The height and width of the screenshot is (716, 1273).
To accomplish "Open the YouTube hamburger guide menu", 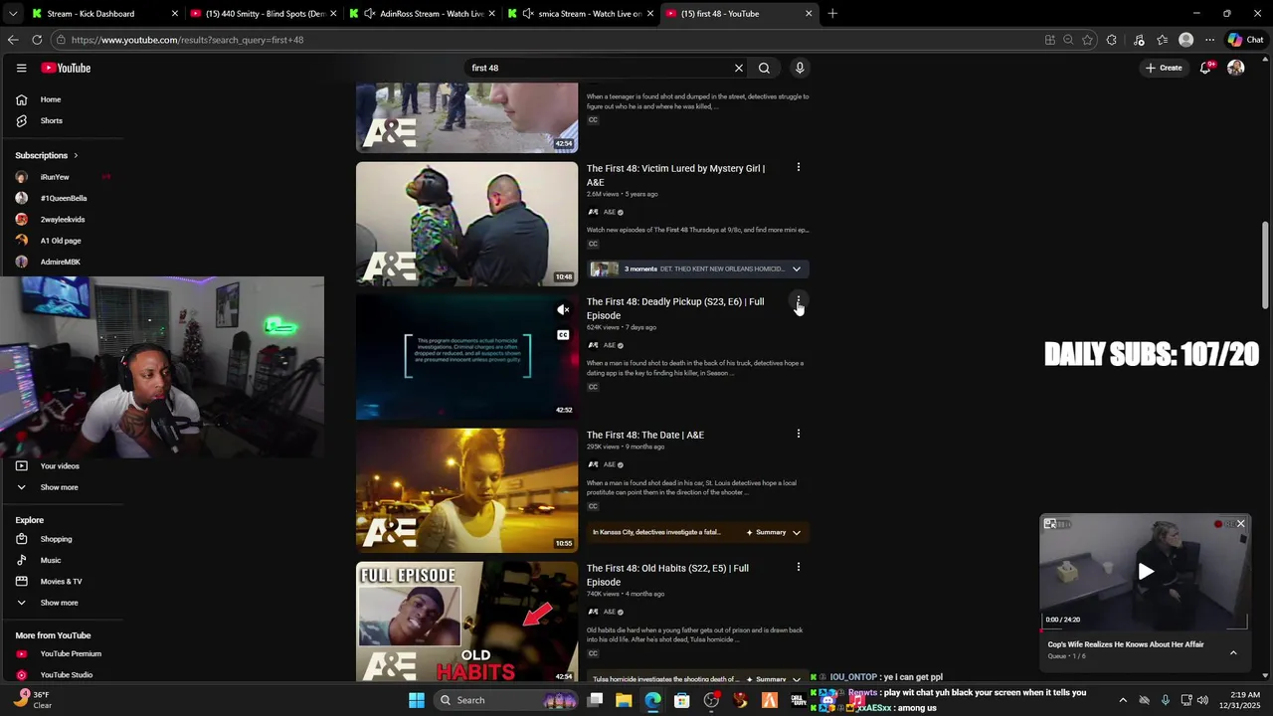I will [x=21, y=68].
